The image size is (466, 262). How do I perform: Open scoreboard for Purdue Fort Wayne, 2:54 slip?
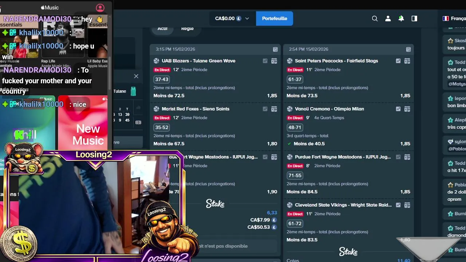tap(407, 157)
